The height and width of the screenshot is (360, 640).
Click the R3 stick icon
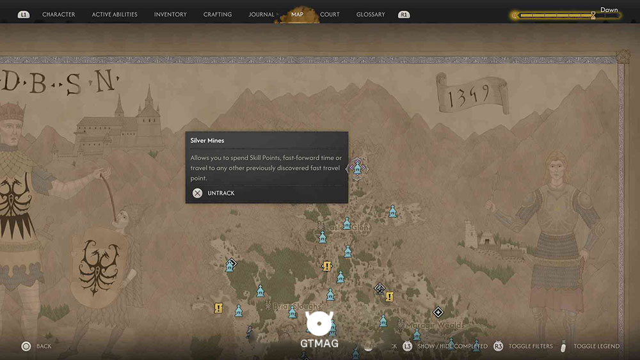(x=499, y=346)
